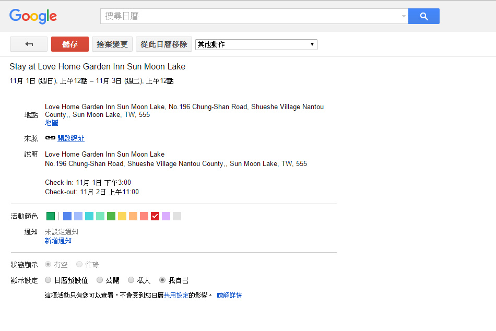Select the blue event color swatch

point(67,216)
